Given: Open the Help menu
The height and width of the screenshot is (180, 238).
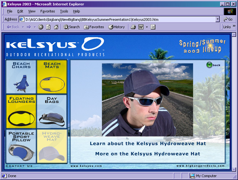Looking at the screenshot, I should point(76,11).
